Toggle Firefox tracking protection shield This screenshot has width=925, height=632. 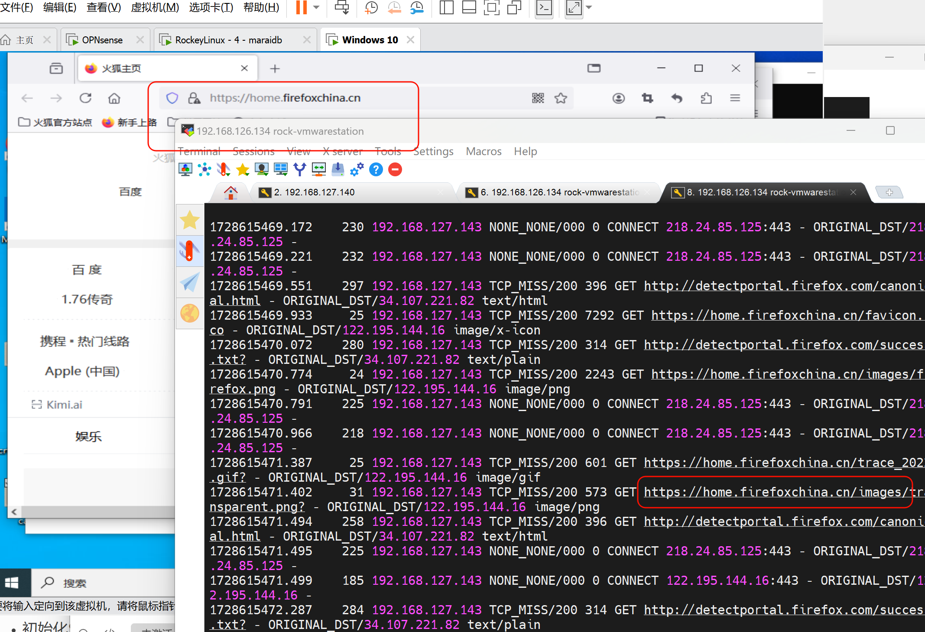[x=172, y=98]
